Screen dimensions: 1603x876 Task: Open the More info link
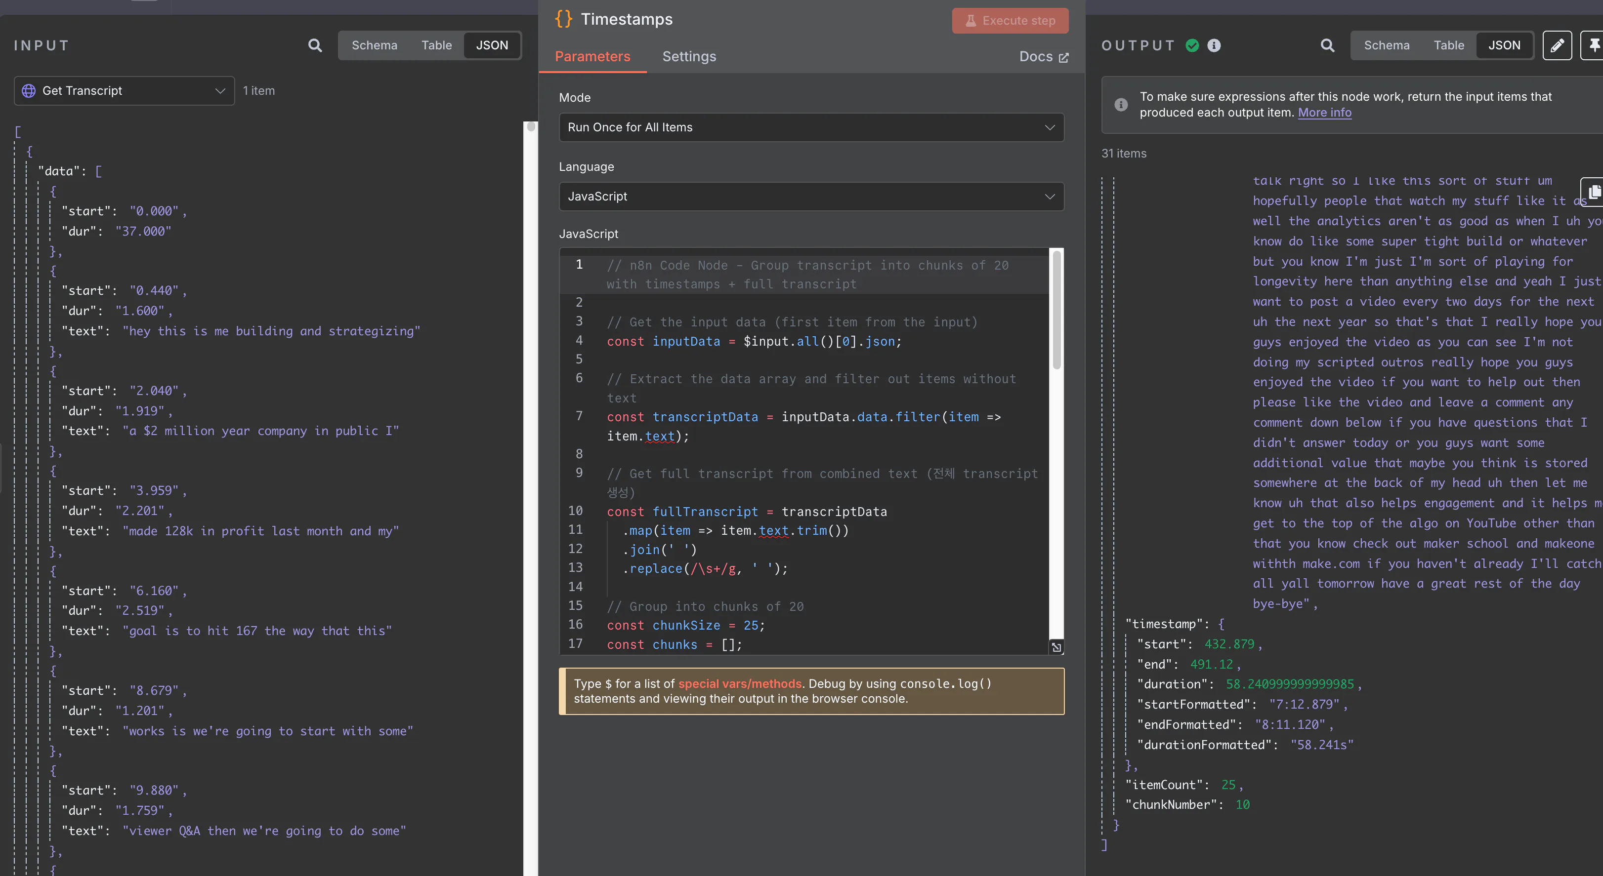[1324, 113]
